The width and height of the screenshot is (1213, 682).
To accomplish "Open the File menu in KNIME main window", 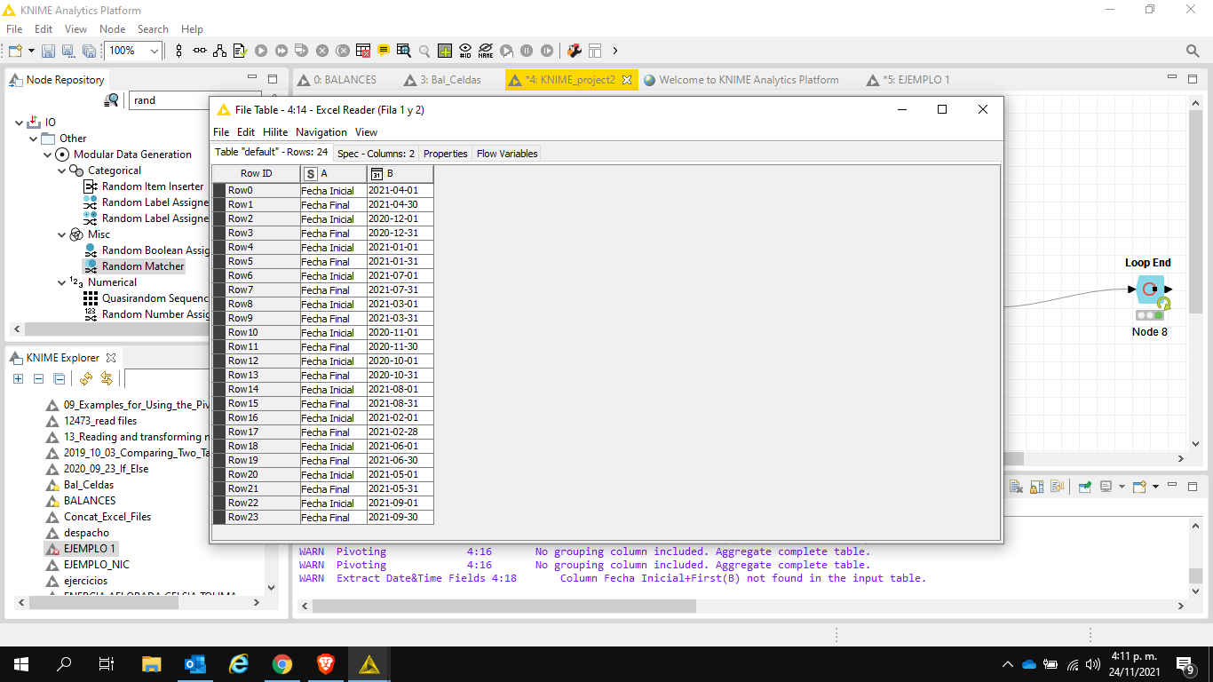I will [x=14, y=28].
